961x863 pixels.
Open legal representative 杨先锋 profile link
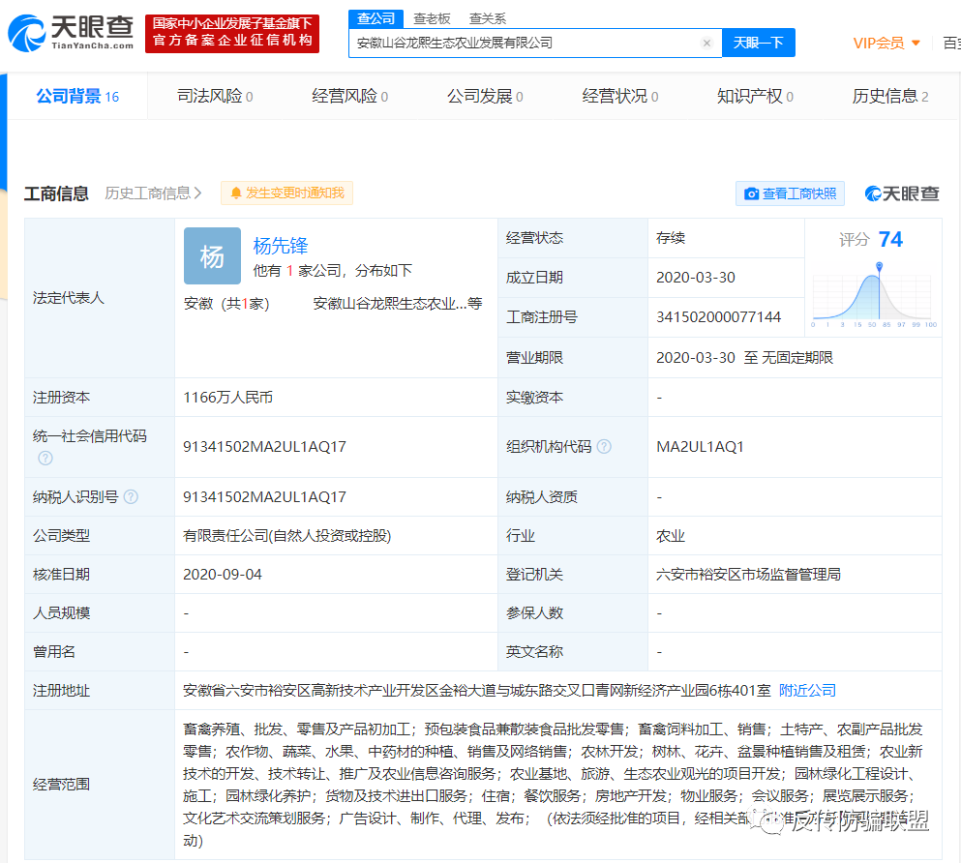coord(280,246)
